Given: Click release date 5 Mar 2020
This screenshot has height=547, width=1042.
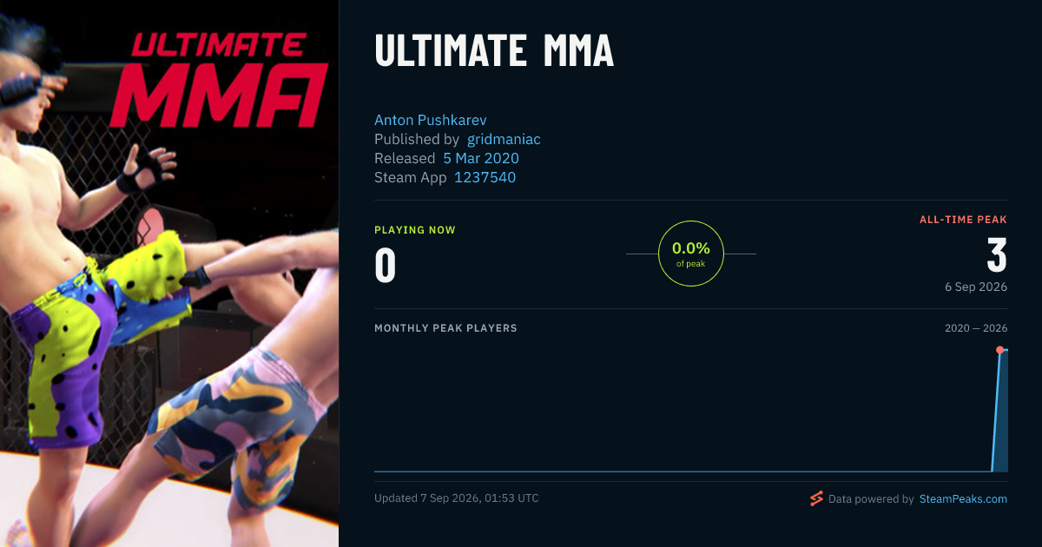Looking at the screenshot, I should [481, 158].
